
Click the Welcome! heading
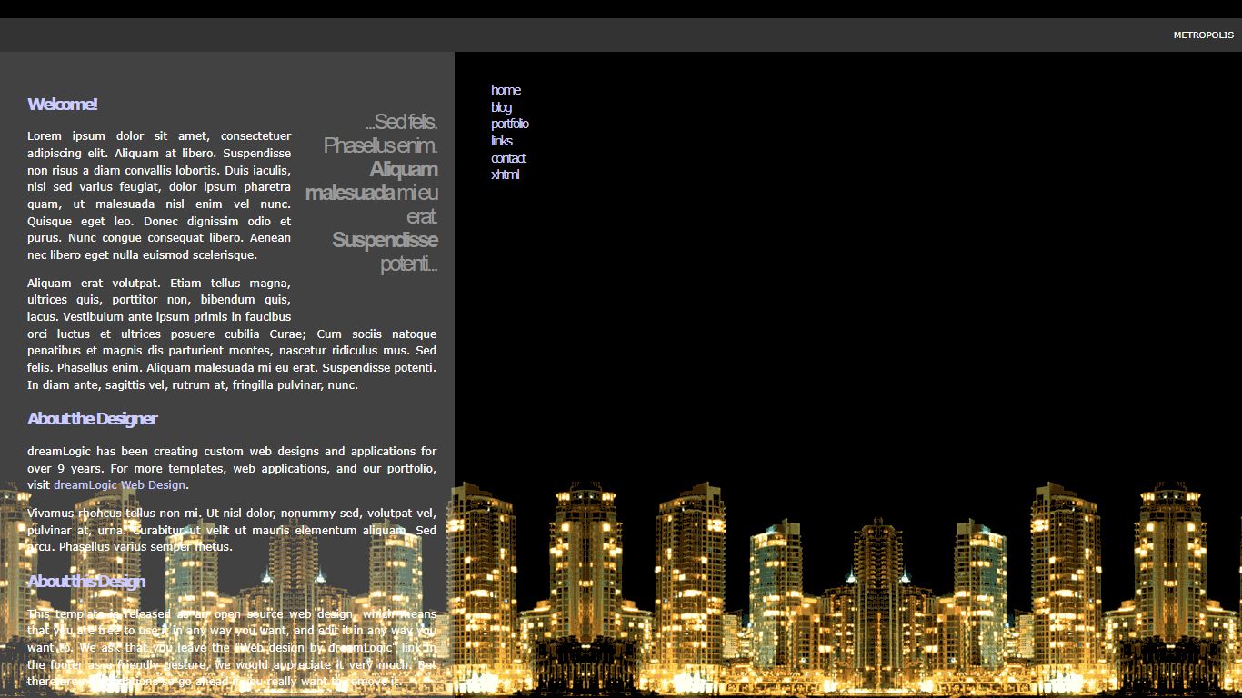[62, 105]
